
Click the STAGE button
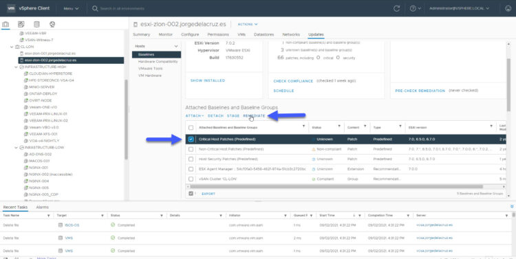233,115
